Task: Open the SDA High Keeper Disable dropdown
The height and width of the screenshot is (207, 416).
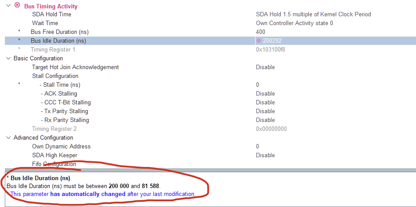Action: [x=265, y=155]
